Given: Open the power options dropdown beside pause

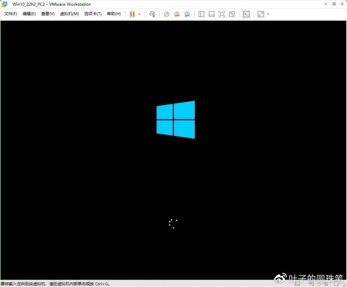Looking at the screenshot, I should point(139,14).
